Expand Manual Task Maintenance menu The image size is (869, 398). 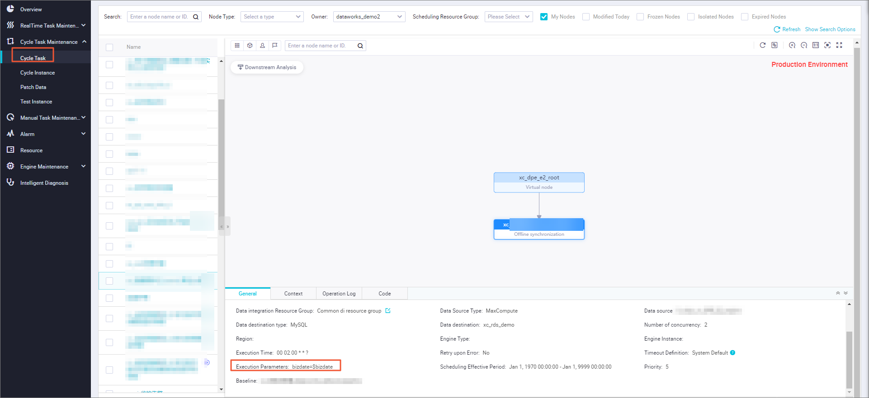83,117
